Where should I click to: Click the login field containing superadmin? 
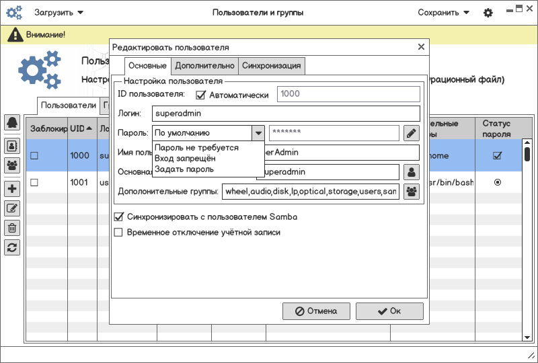(x=286, y=114)
